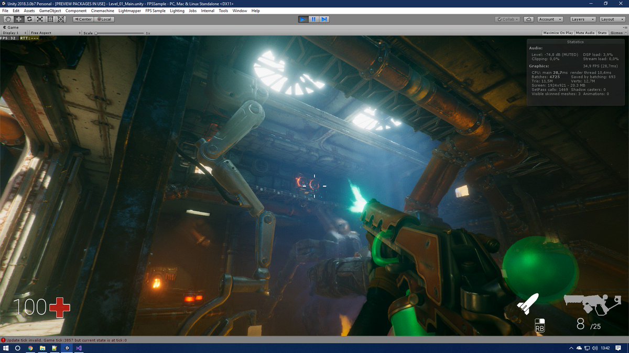The image size is (629, 353).
Task: Open Cortana search circle
Action: pos(17,348)
